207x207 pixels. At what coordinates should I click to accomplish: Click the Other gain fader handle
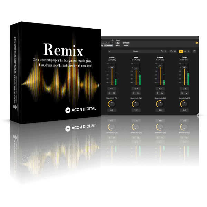click(x=184, y=67)
